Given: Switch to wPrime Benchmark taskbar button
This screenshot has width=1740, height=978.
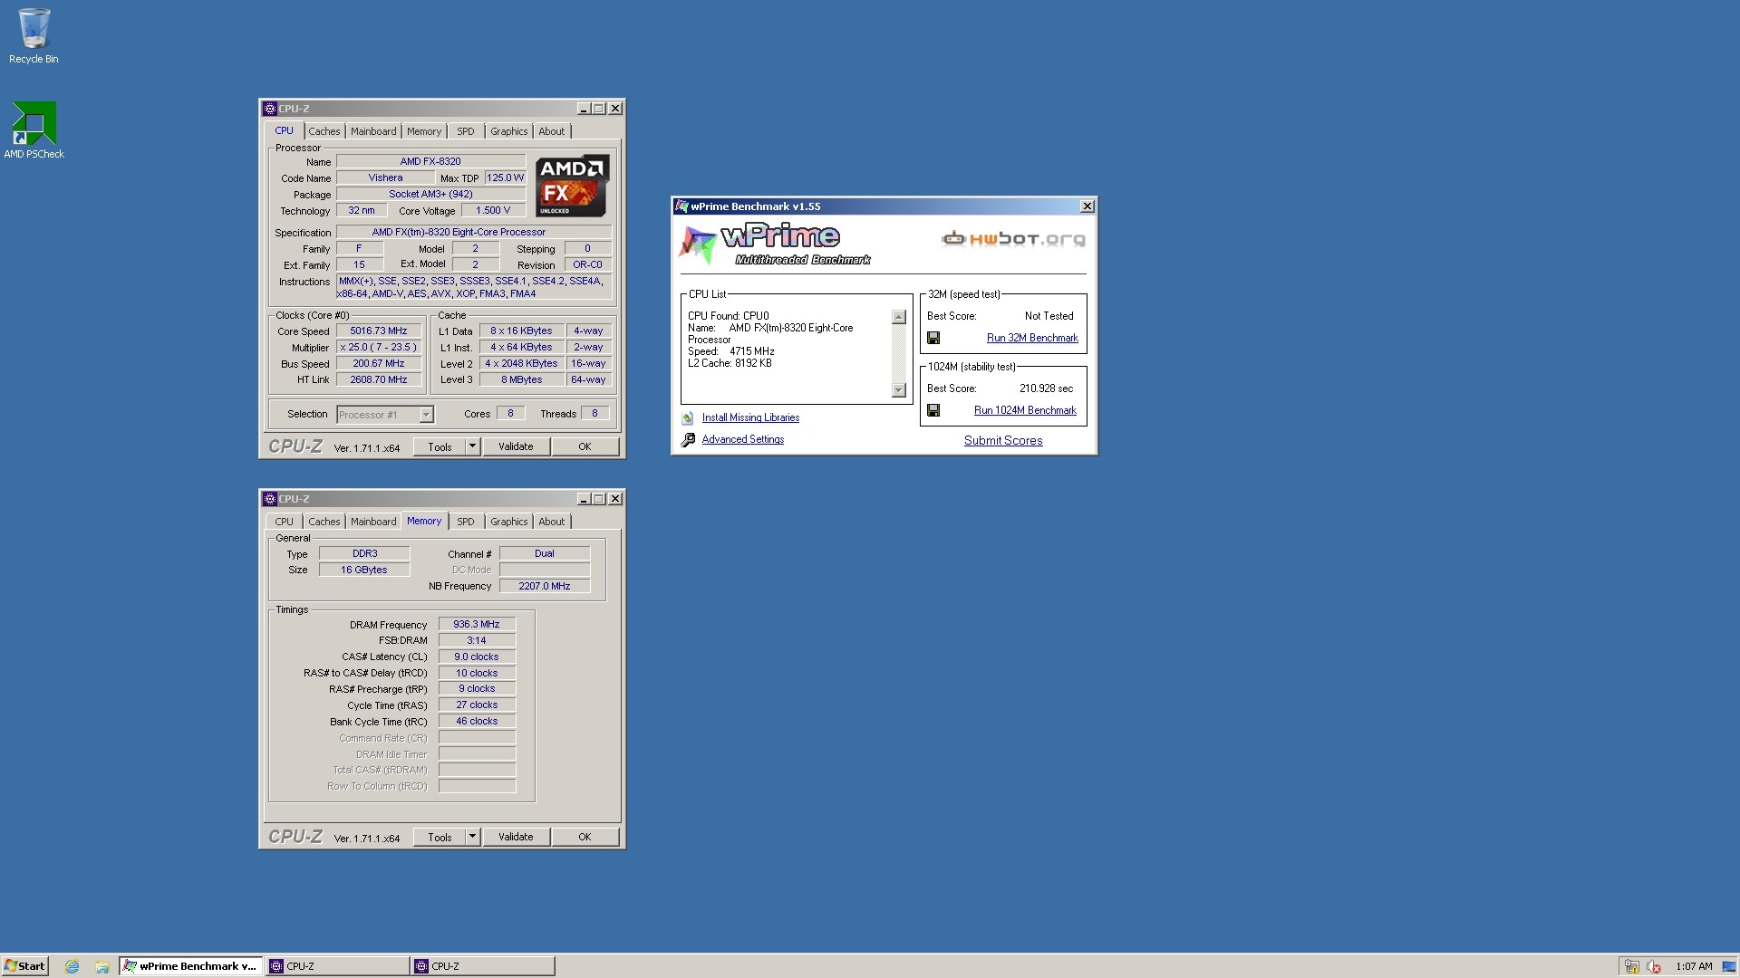Looking at the screenshot, I should [190, 966].
